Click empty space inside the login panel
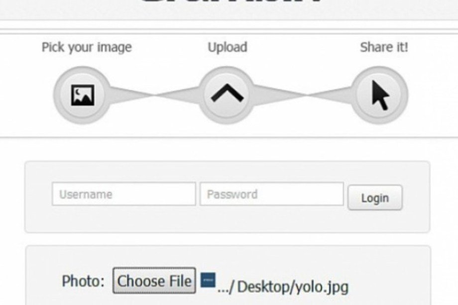Image resolution: width=458 pixels, height=305 pixels. [228, 220]
